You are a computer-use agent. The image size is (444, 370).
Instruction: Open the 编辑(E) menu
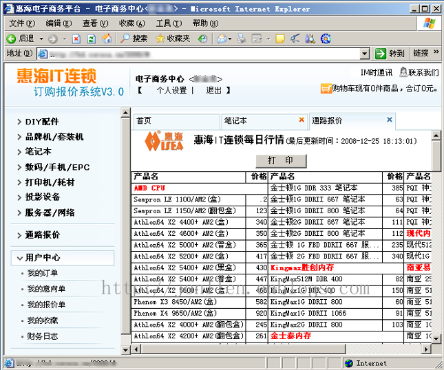tap(59, 23)
